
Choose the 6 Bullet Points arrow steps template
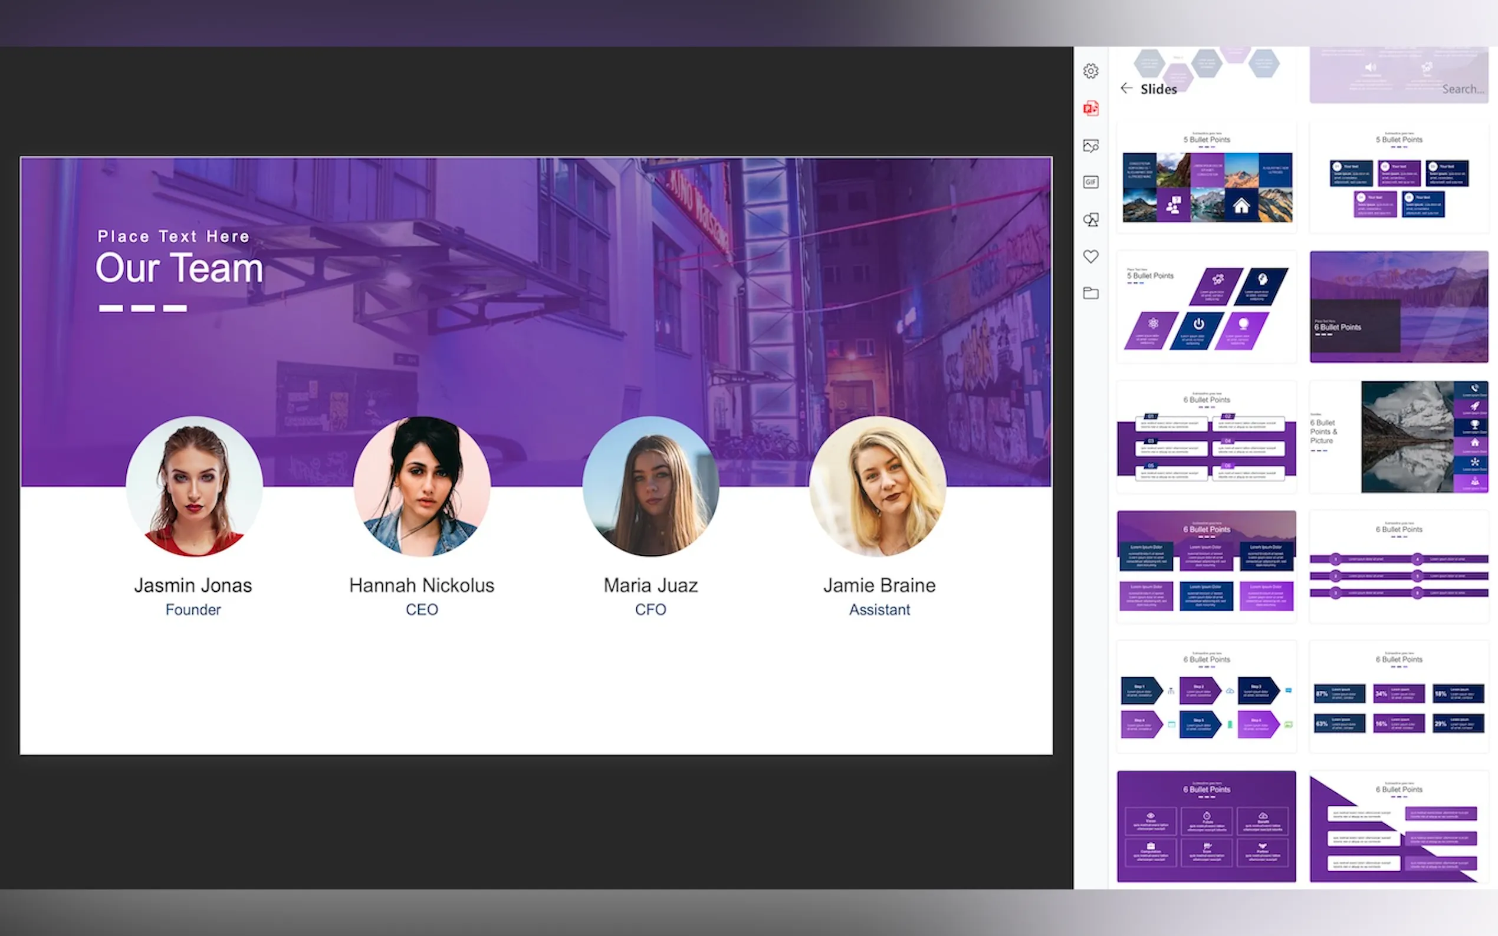click(x=1206, y=697)
